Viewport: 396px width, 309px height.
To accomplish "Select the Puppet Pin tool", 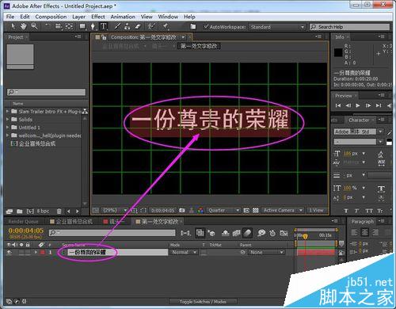I will 166,26.
